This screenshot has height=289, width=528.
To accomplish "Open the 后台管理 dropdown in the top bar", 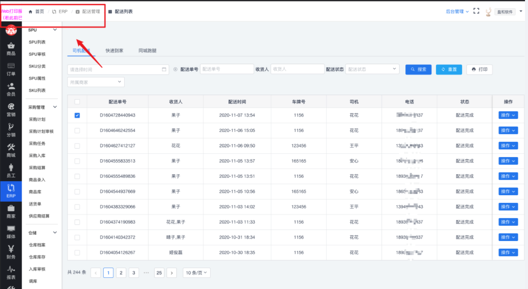I will (x=457, y=12).
